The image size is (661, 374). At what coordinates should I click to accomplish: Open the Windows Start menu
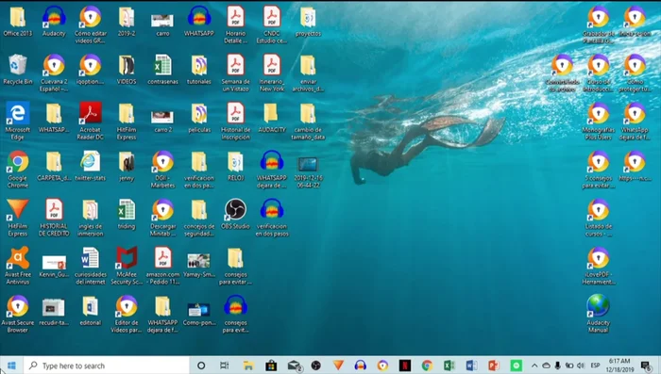[x=11, y=366]
